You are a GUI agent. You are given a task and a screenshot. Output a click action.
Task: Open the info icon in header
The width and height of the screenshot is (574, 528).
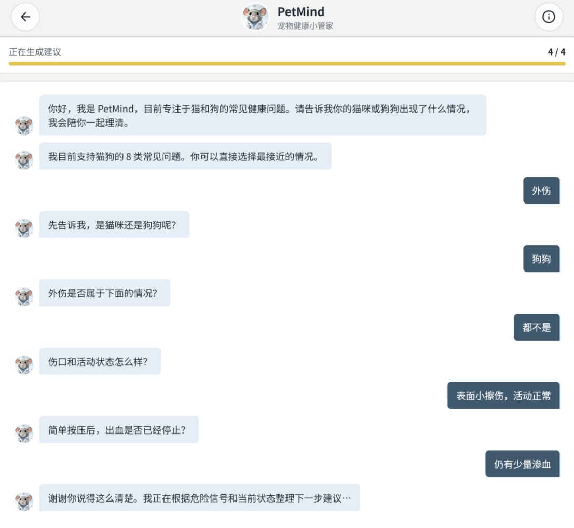pyautogui.click(x=549, y=17)
